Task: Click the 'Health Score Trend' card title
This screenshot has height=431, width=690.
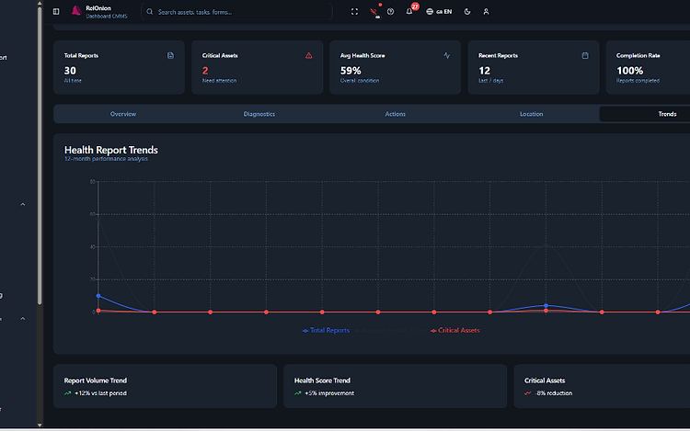Action: (322, 380)
